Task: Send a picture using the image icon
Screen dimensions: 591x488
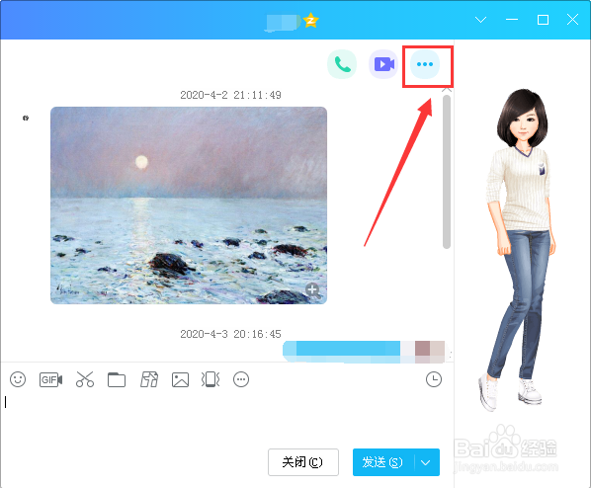Action: [x=180, y=379]
